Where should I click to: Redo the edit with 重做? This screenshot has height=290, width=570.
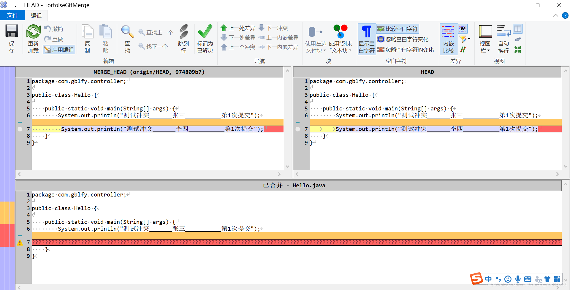click(x=54, y=39)
